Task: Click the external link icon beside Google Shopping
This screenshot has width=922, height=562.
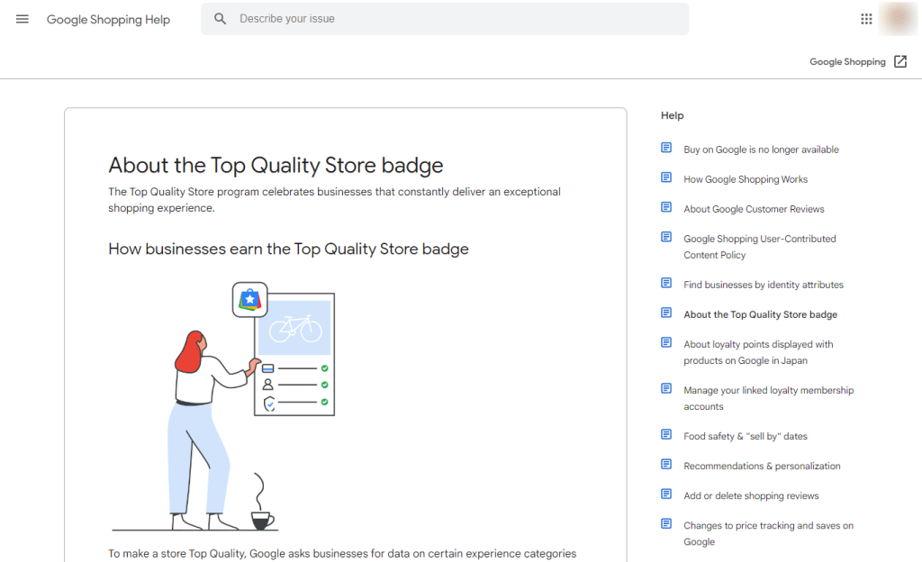Action: (900, 62)
